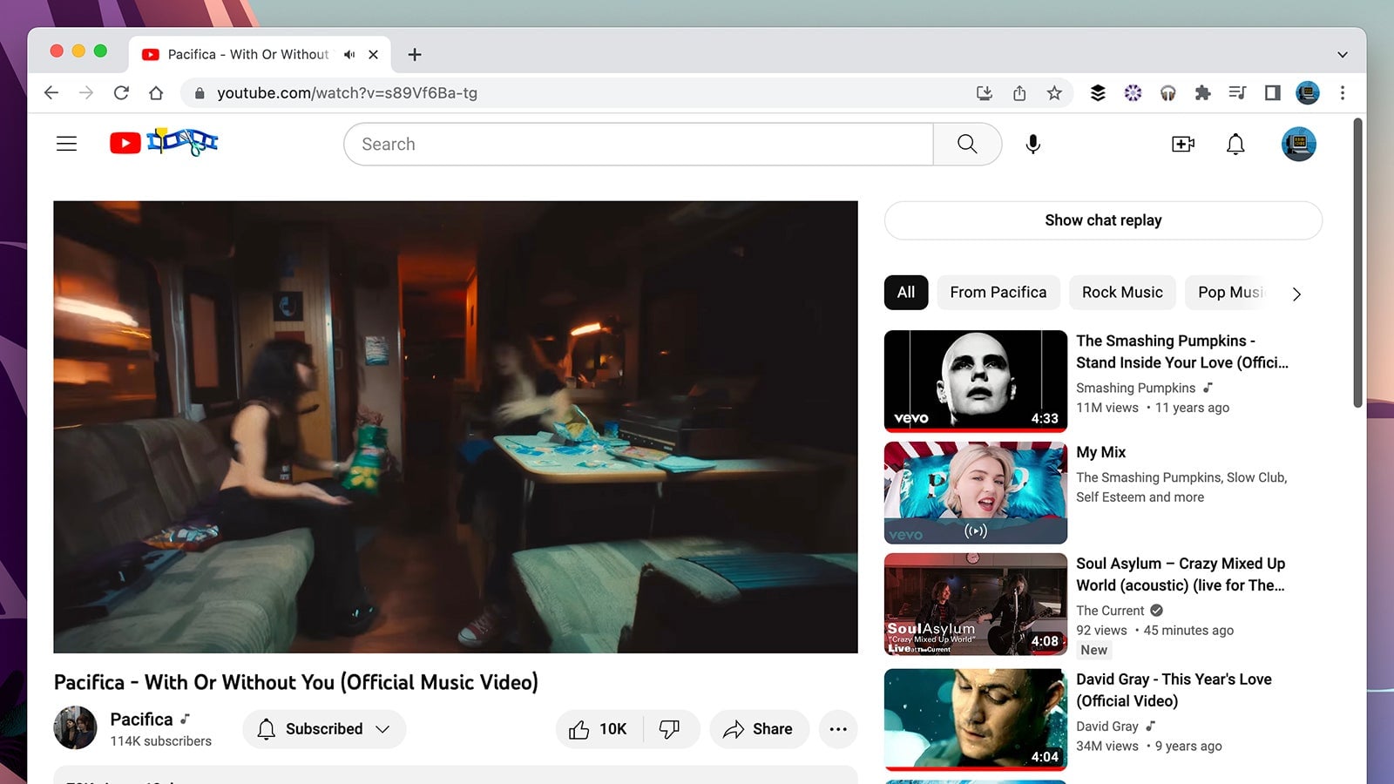This screenshot has height=784, width=1394.
Task: Open the YouTube Create button
Action: (x=1182, y=144)
